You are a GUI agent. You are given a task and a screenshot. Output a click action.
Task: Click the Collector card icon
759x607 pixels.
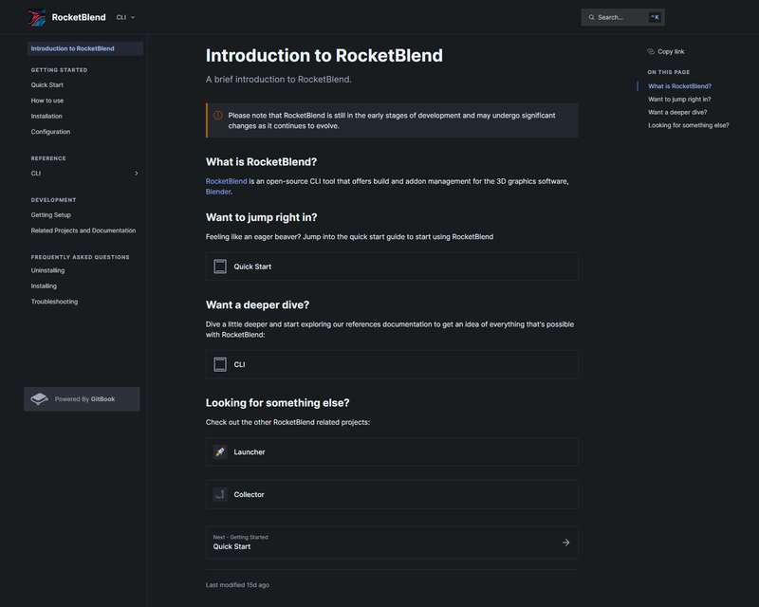(x=220, y=494)
